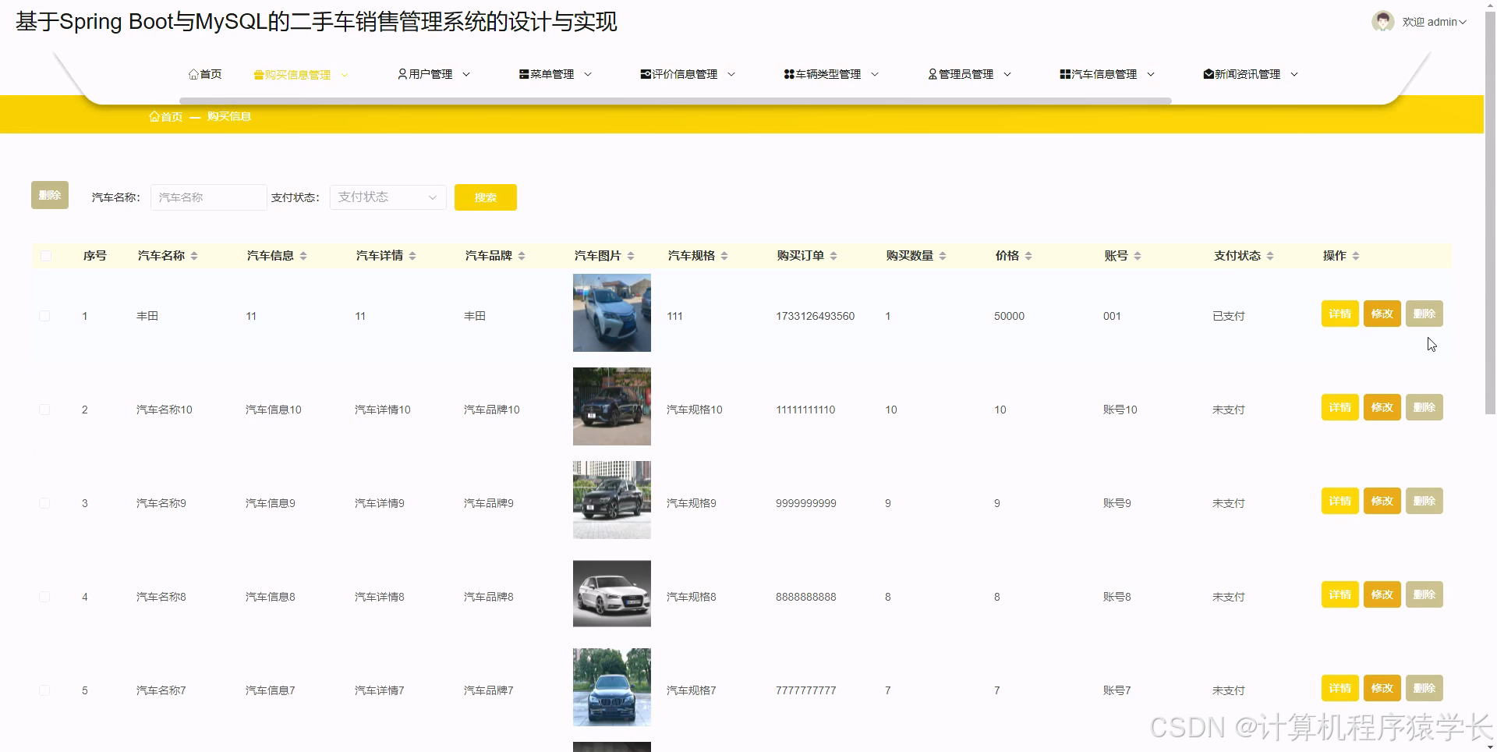
Task: Click the home icon in navigation bar
Action: tap(193, 74)
